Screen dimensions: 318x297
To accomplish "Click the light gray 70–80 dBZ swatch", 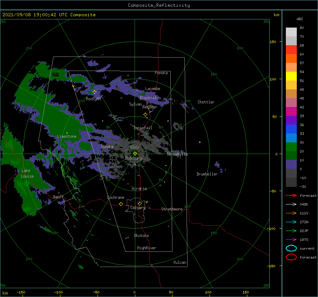I will pyautogui.click(x=291, y=32).
